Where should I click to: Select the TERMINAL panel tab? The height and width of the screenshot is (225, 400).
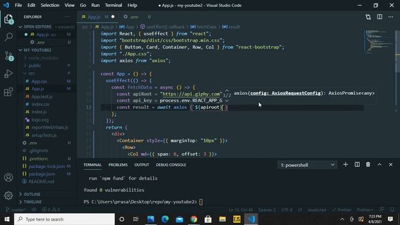92,165
